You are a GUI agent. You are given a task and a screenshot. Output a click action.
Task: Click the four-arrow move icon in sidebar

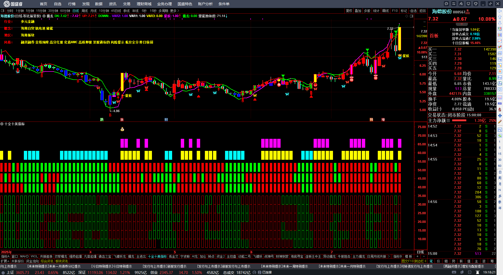[x=500, y=115]
